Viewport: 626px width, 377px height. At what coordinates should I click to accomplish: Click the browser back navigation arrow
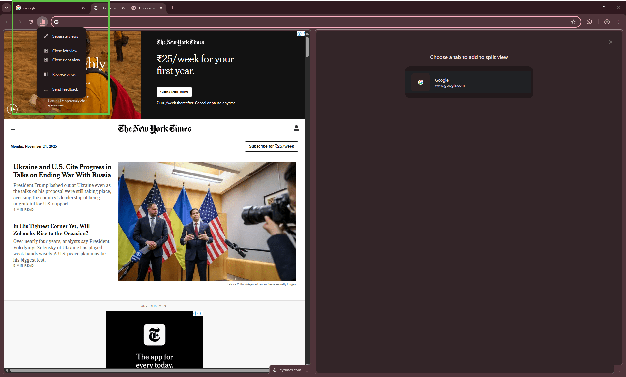[x=7, y=22]
